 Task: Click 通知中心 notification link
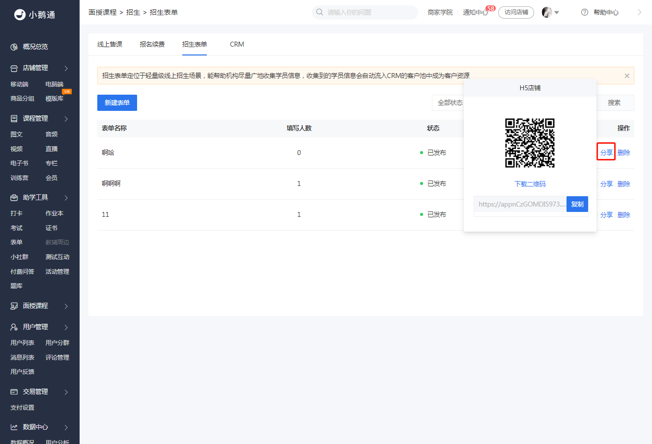click(475, 12)
